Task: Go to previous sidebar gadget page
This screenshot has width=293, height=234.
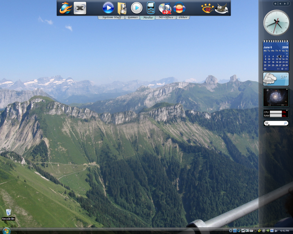Action: point(280,3)
